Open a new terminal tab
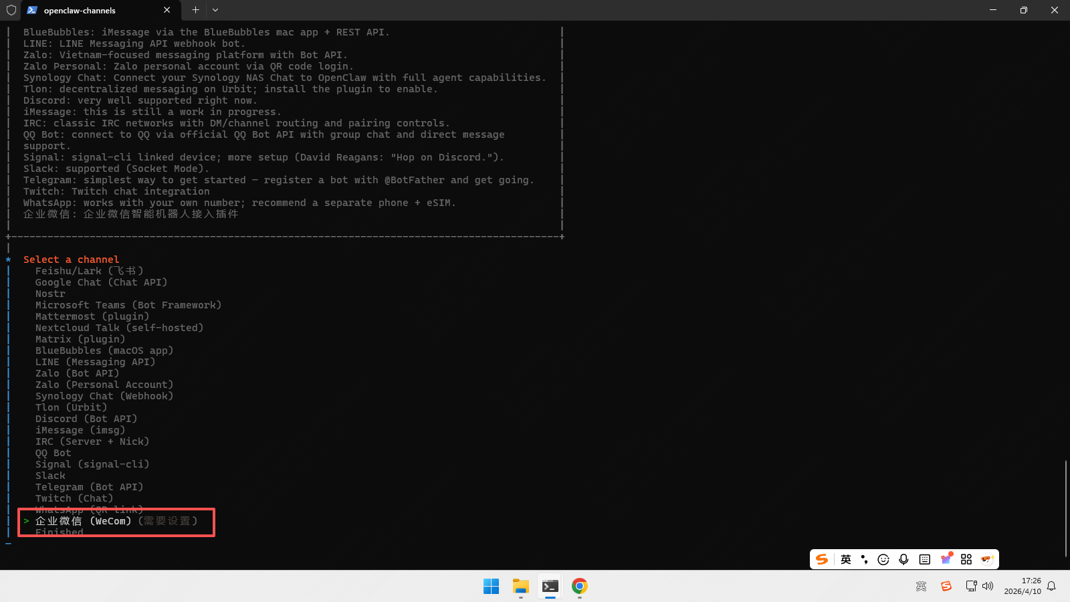Screen dimensions: 1070x602 (195, 10)
